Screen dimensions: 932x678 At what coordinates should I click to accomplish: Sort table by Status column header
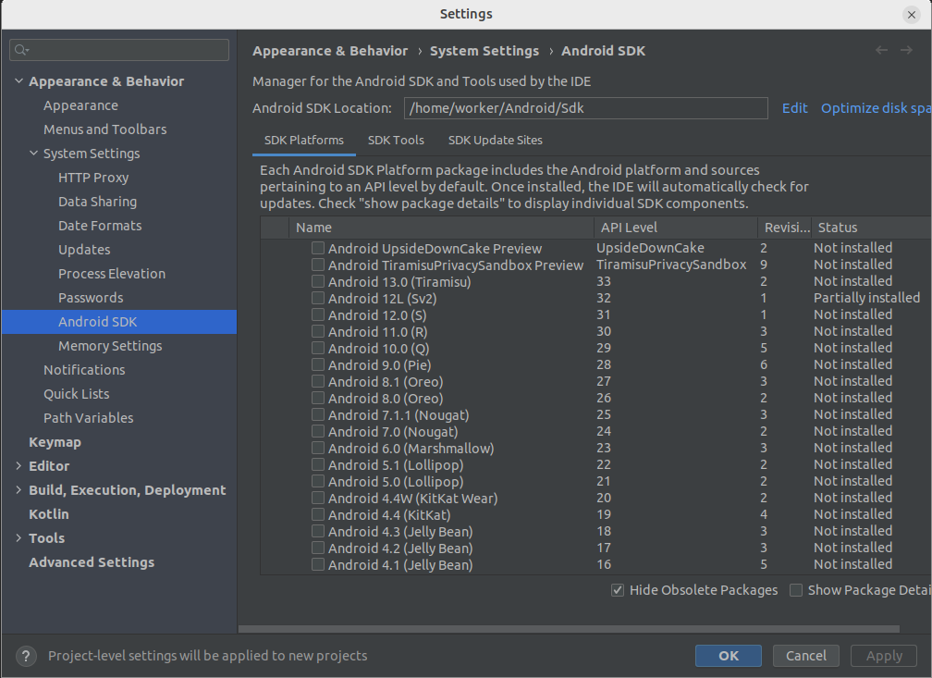tap(871, 228)
